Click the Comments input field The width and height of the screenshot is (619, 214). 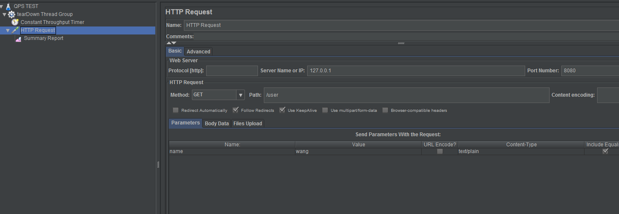point(407,37)
